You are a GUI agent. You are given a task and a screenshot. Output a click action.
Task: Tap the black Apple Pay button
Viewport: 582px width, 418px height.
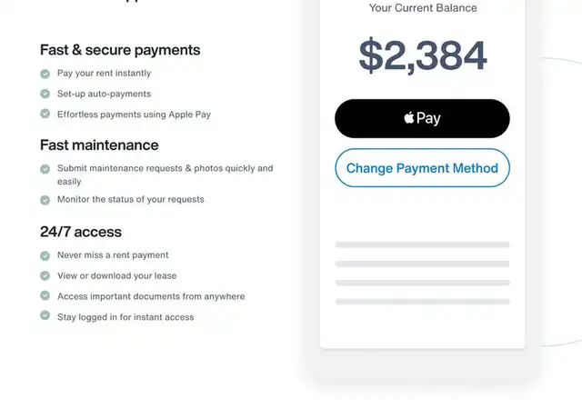(x=422, y=118)
